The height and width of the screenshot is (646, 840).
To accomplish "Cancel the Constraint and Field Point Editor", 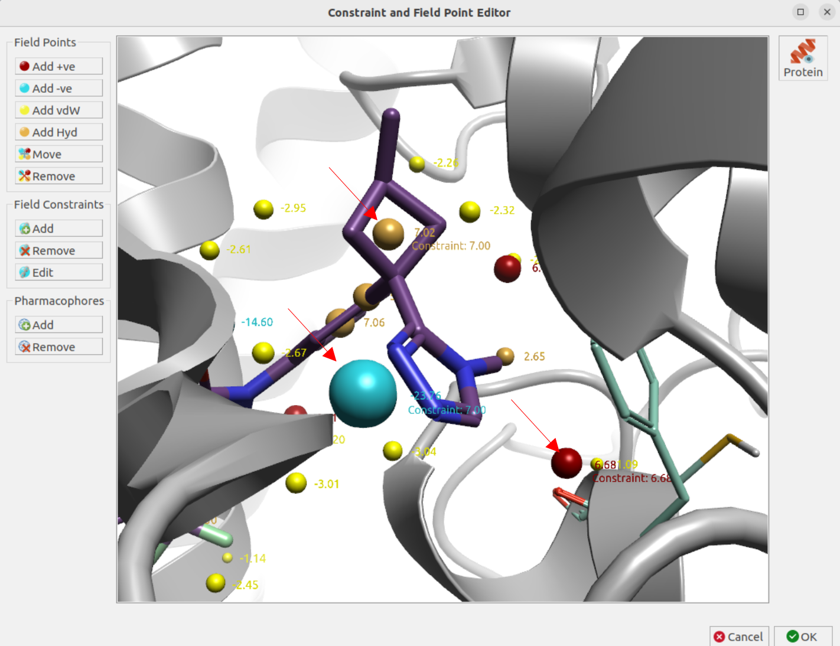I will pyautogui.click(x=739, y=637).
